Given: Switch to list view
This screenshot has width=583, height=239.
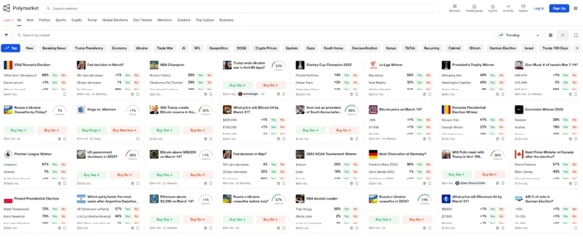Looking at the screenshot, I should tap(562, 35).
